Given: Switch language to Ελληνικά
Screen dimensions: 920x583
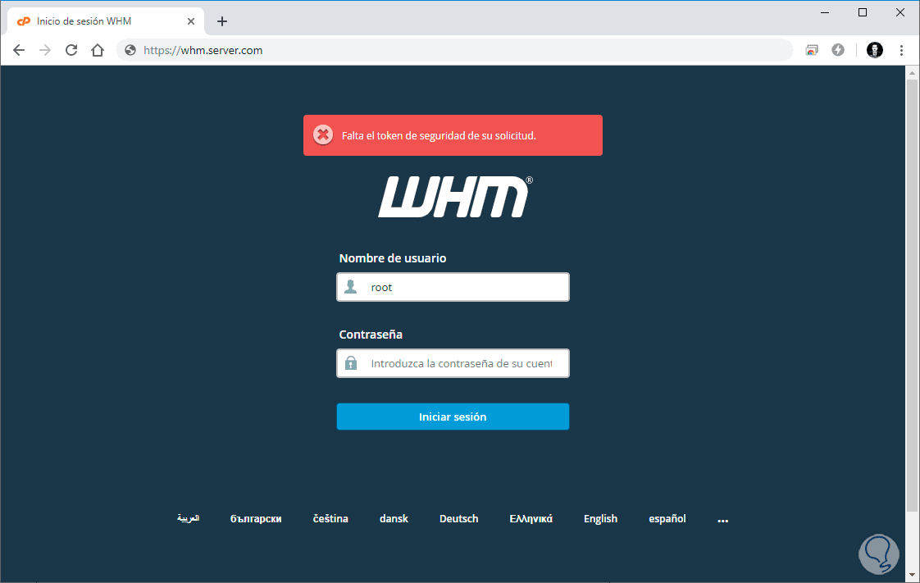Looking at the screenshot, I should (531, 518).
